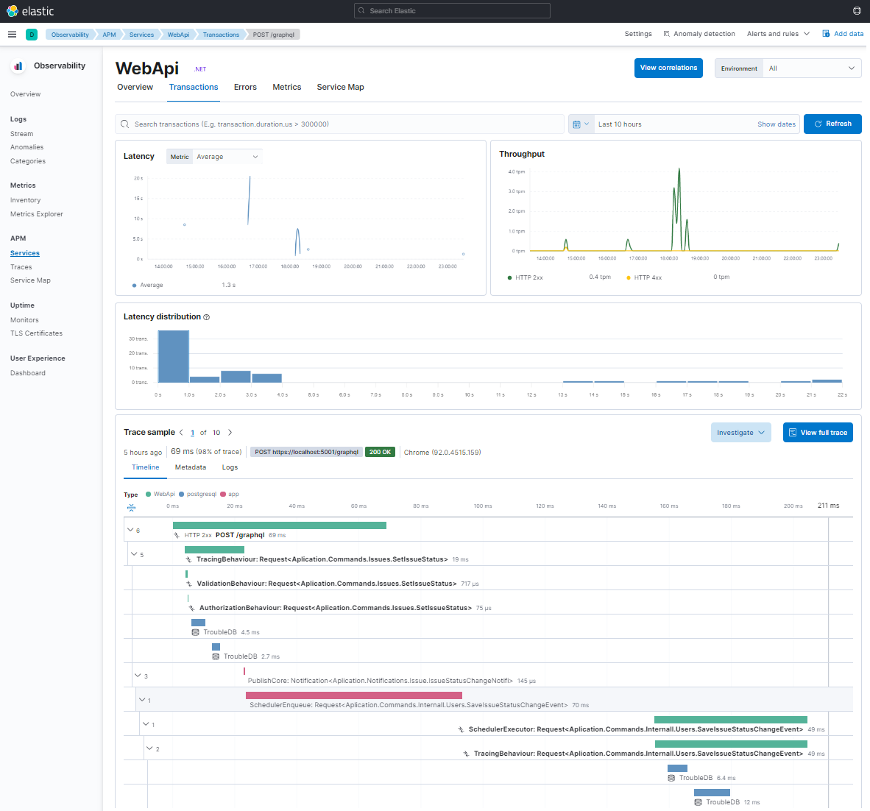Go to previous trace sample
Image resolution: width=870 pixels, height=811 pixels.
pyautogui.click(x=182, y=433)
